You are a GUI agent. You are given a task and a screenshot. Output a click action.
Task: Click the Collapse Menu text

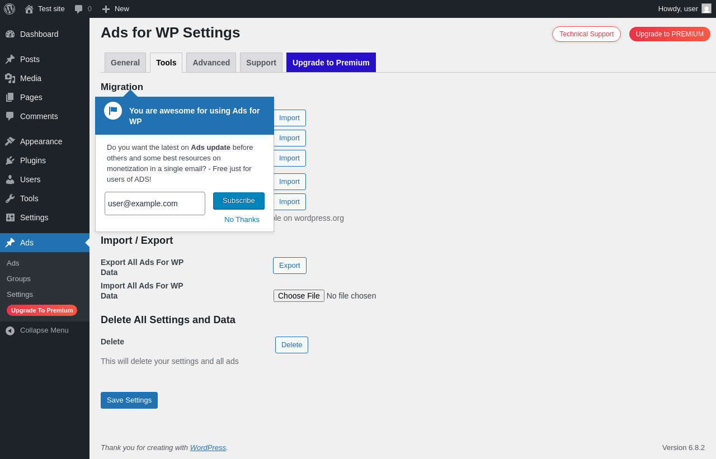[44, 330]
